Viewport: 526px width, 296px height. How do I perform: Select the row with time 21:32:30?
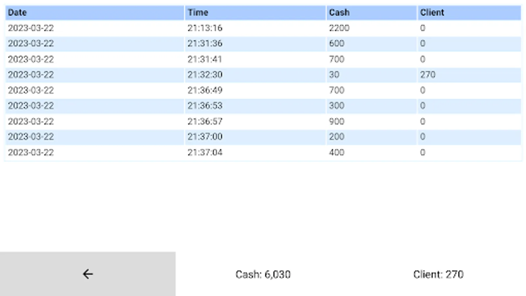click(x=205, y=75)
